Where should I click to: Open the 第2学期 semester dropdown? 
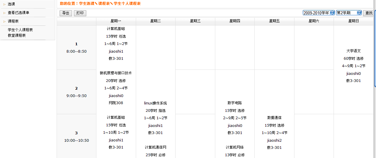click(x=349, y=13)
